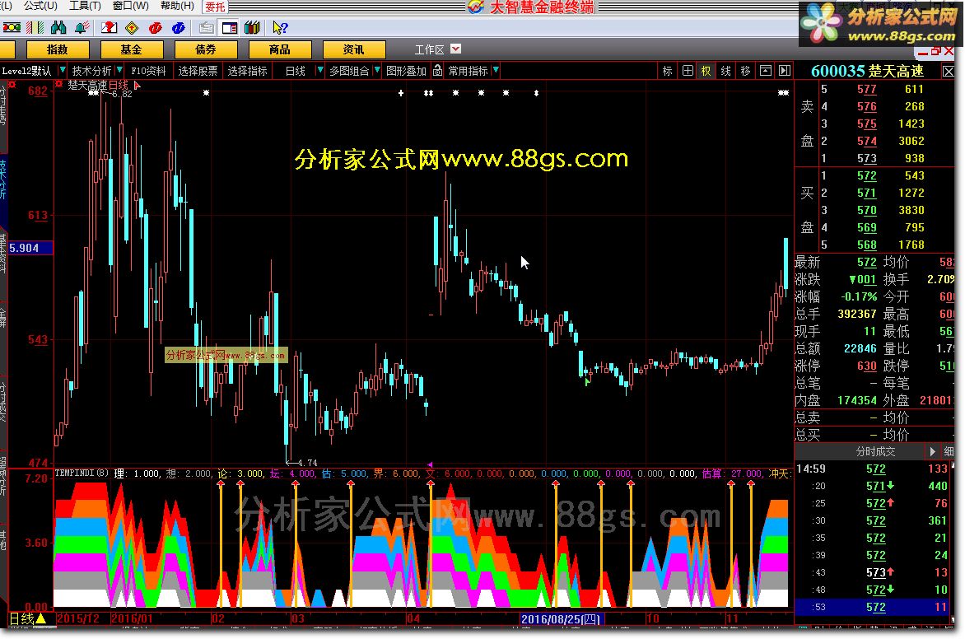965x639 pixels.
Task: Click the F10资料 button
Action: click(x=148, y=71)
